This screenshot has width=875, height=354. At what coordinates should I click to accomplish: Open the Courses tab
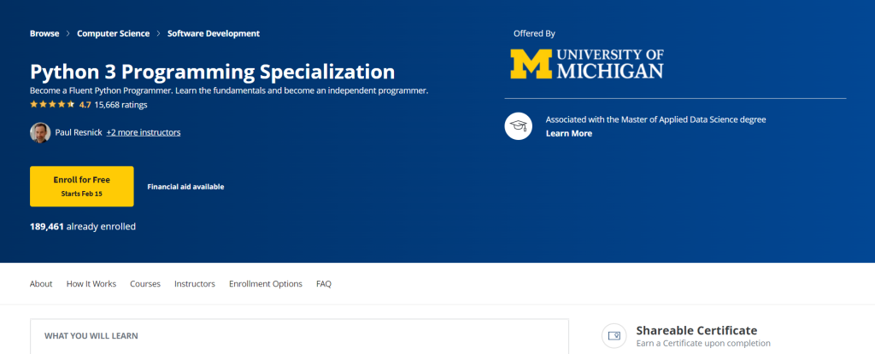[x=145, y=284]
